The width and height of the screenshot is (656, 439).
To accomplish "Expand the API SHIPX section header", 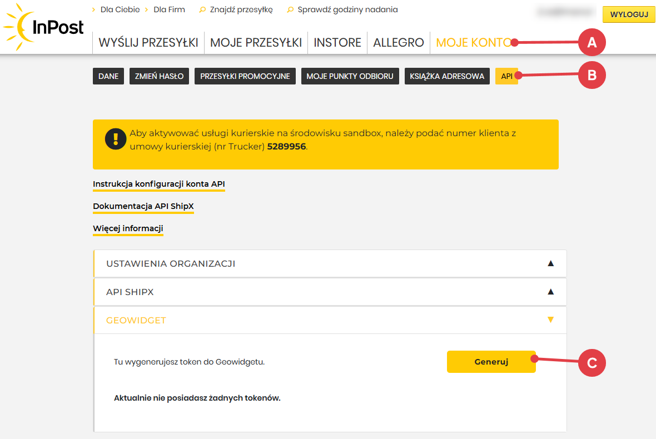I will point(330,292).
